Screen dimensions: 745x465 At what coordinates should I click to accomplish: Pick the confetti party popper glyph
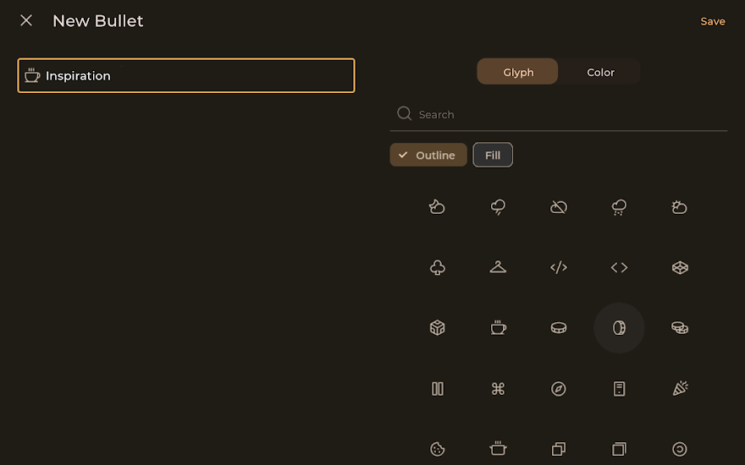pos(680,389)
